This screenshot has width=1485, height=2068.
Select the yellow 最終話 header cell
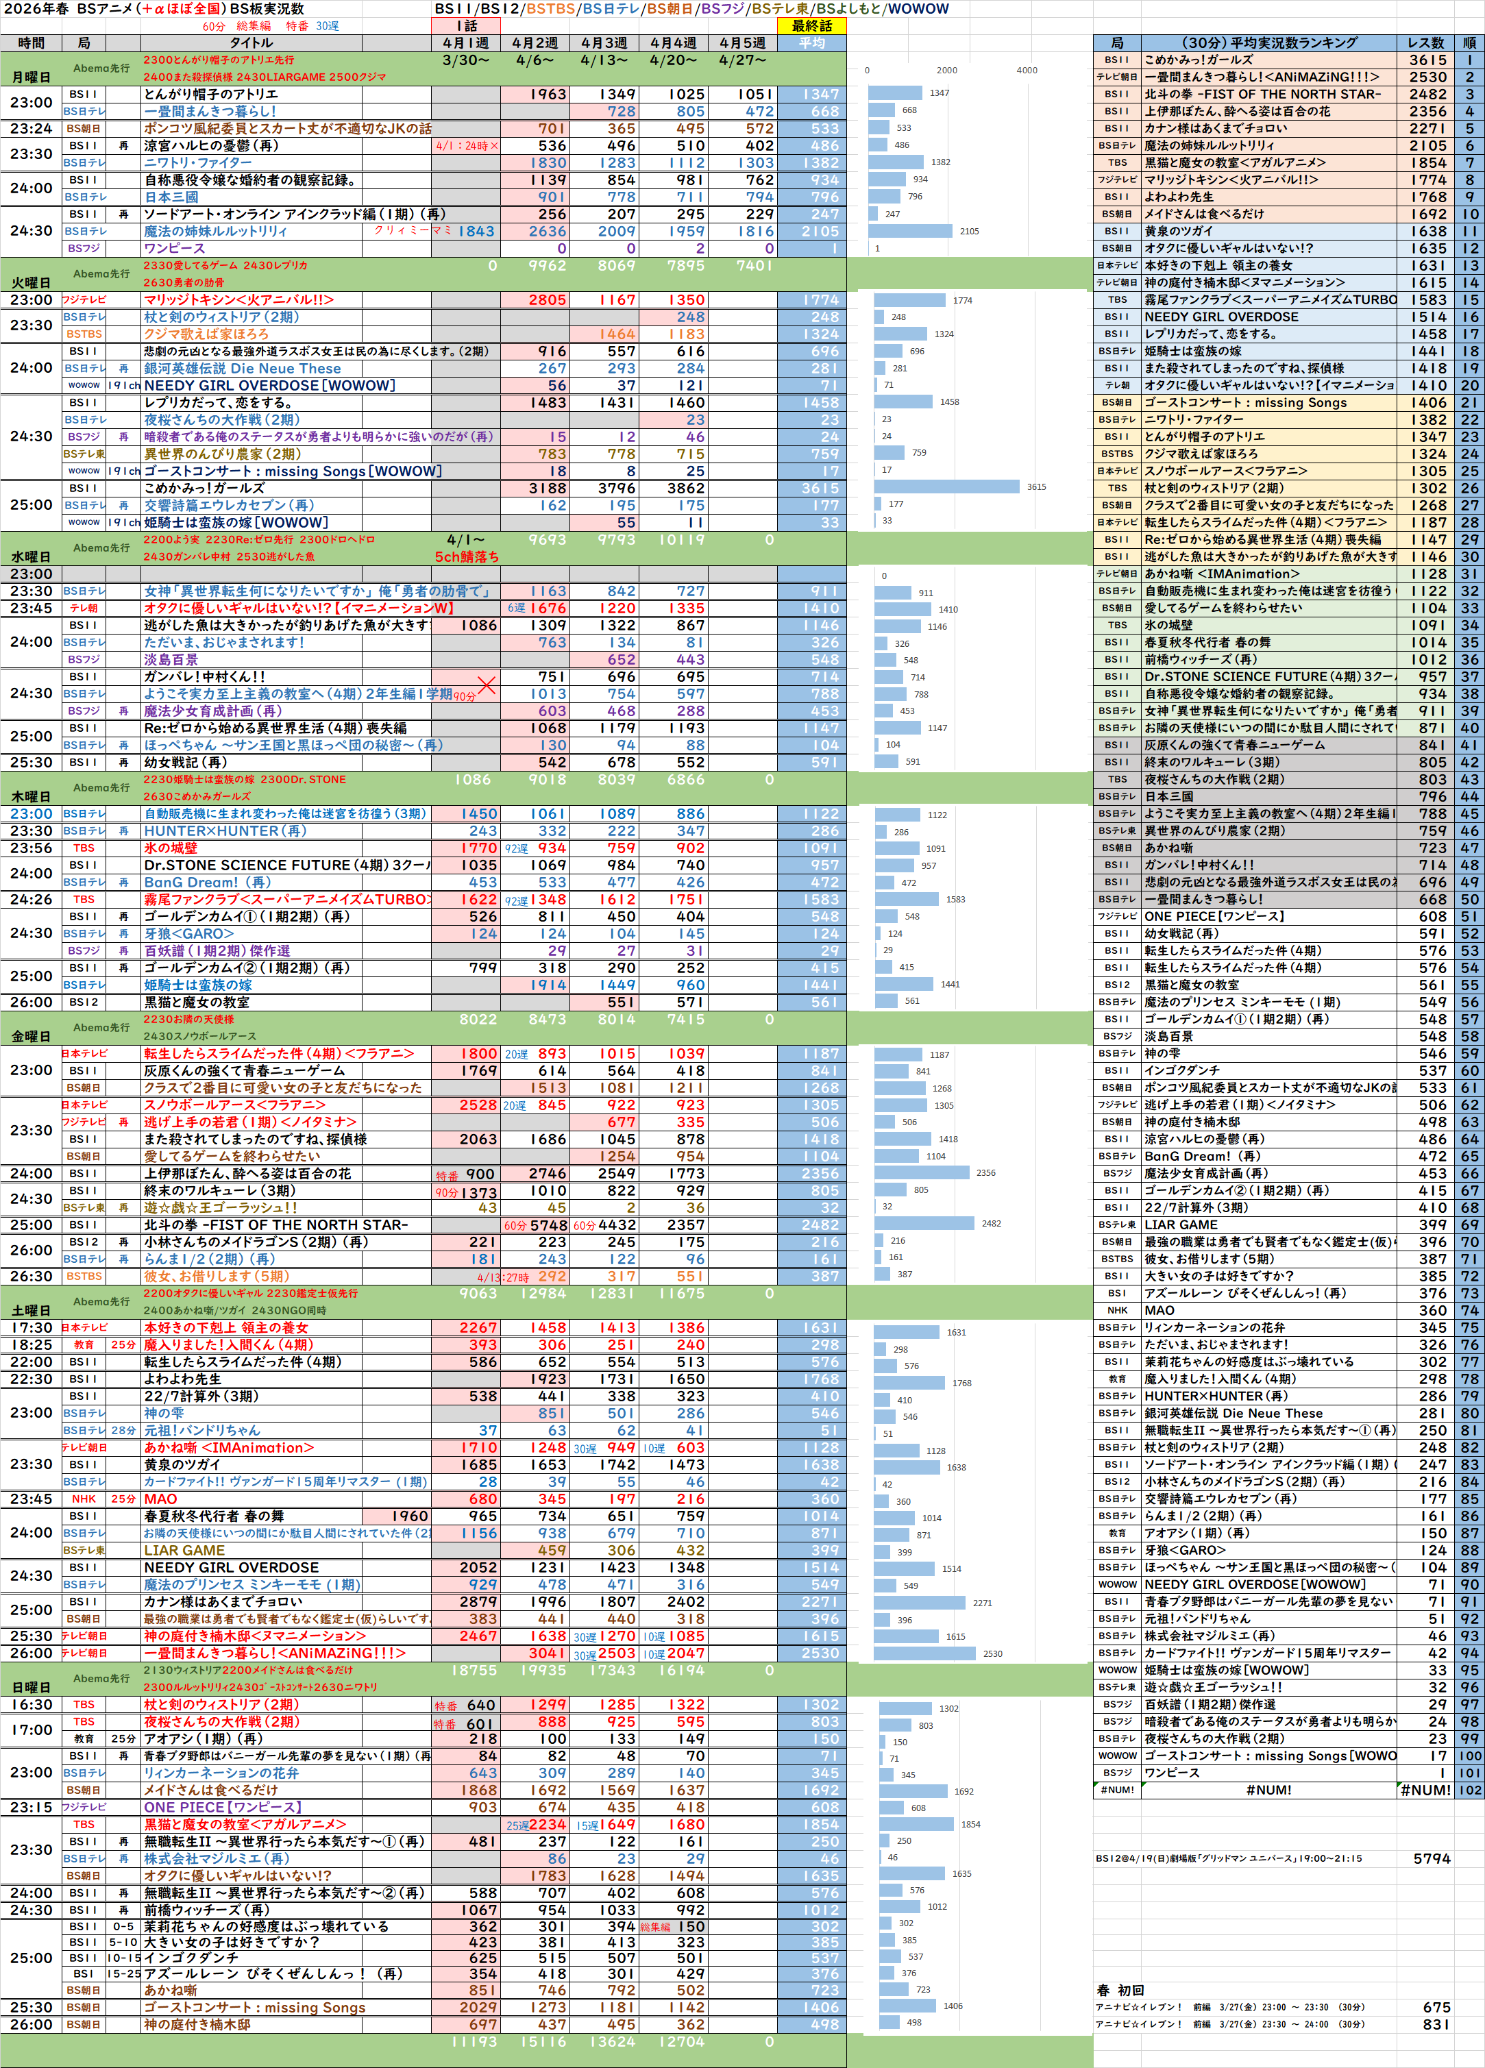811,25
